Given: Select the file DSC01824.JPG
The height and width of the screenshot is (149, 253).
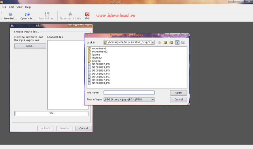Looking at the screenshot, I should 101,71.
